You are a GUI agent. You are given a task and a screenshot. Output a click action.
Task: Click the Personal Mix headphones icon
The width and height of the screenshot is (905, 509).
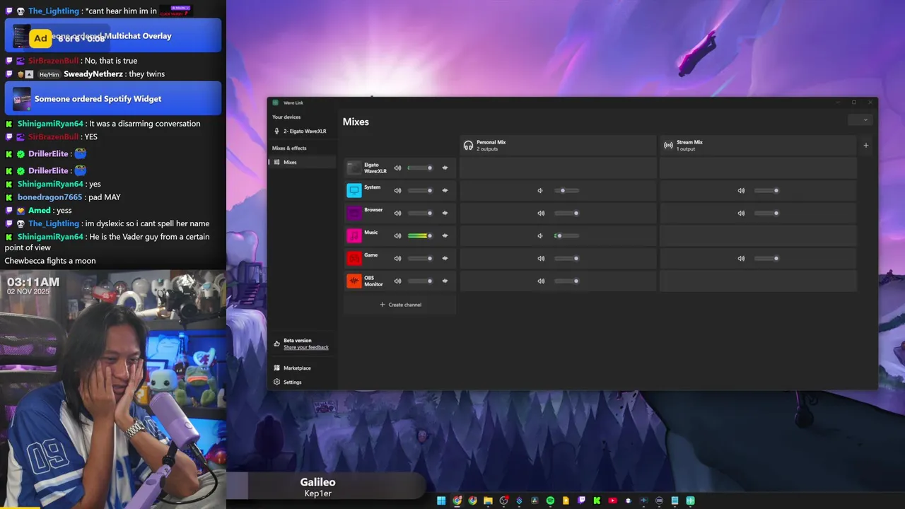pos(468,145)
